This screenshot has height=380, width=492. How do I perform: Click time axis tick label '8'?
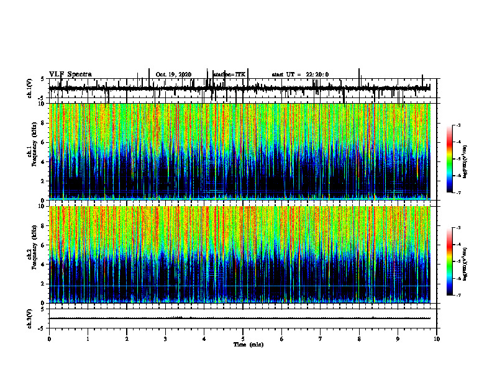[359, 339]
